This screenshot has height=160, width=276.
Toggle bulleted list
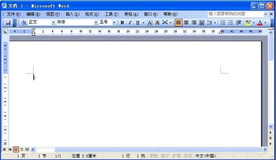coord(231,22)
